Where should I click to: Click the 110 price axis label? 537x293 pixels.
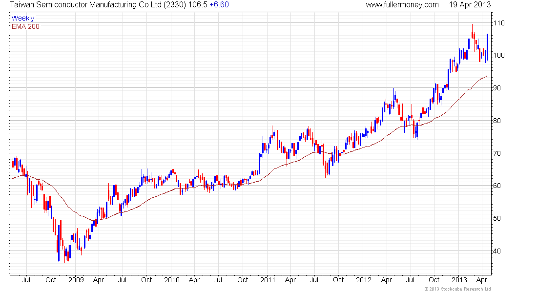(x=499, y=23)
